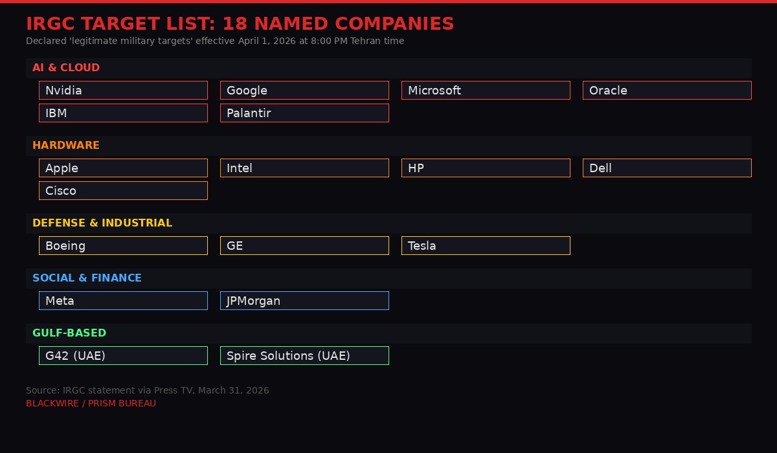Select Microsoft in AI & CLOUD
This screenshot has height=453, width=777.
(486, 90)
